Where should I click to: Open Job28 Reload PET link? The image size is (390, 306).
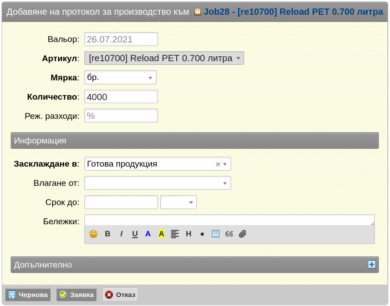pyautogui.click(x=293, y=12)
